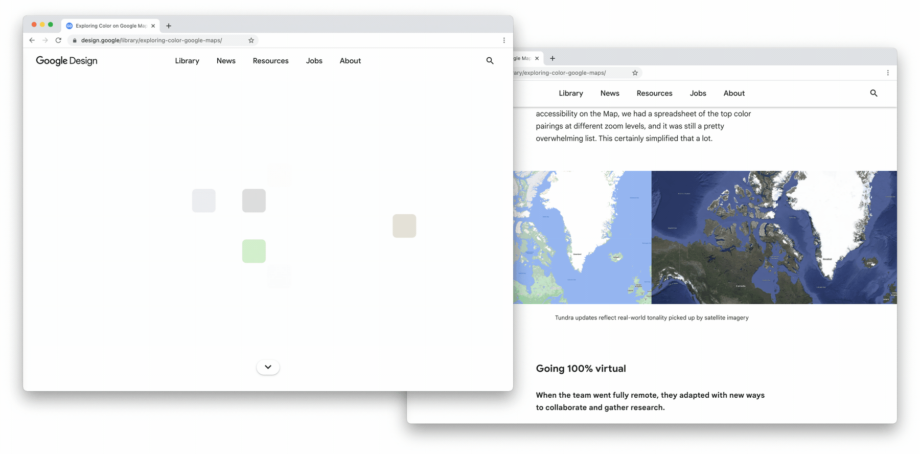This screenshot has height=454, width=920.
Task: Click the light Greenland map image
Action: click(582, 237)
